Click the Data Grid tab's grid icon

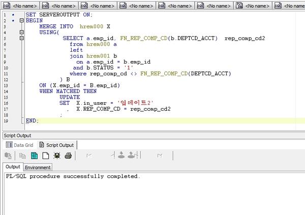pos(9,145)
